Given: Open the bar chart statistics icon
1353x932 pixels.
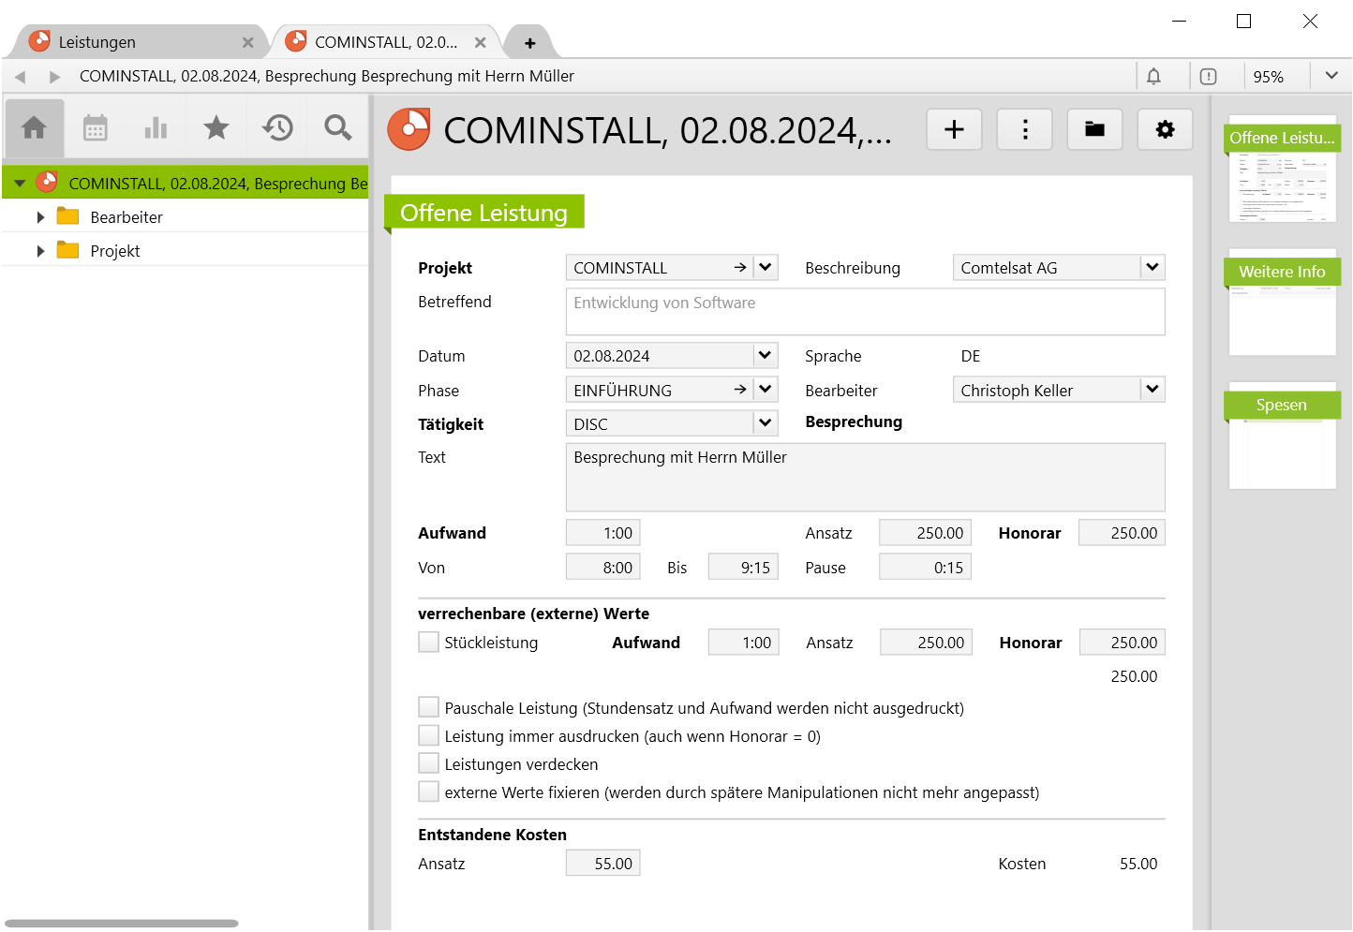Looking at the screenshot, I should click(156, 127).
